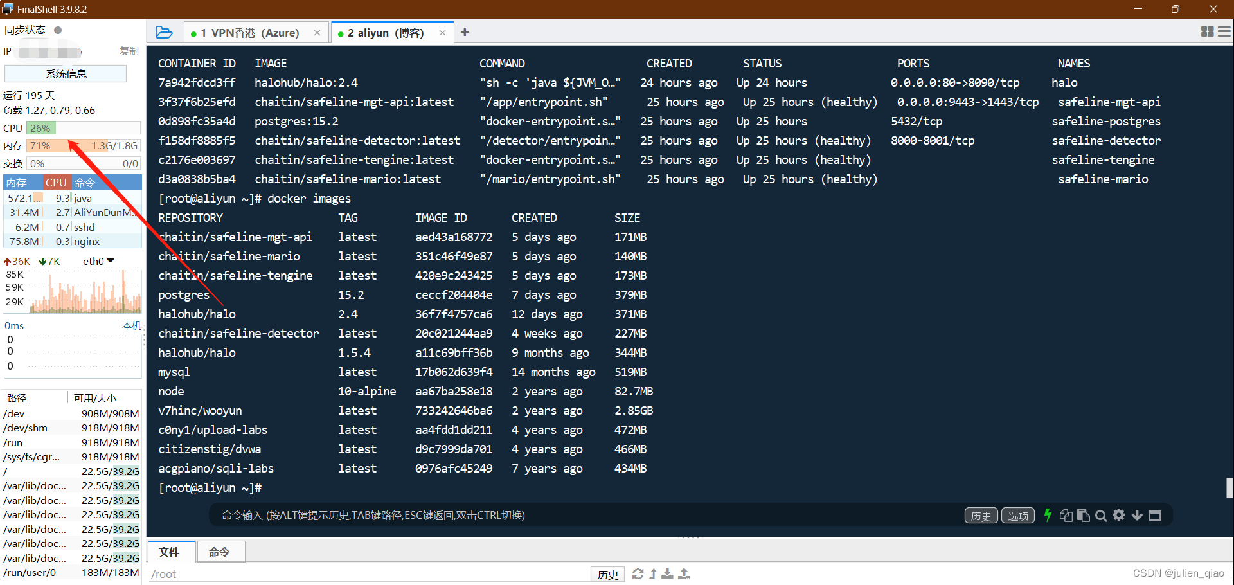Viewport: 1234px width, 585px height.
Task: Click the download file icon
Action: (668, 573)
